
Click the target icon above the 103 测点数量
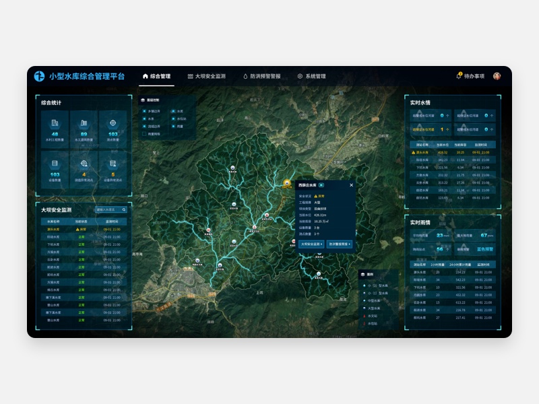tap(113, 123)
